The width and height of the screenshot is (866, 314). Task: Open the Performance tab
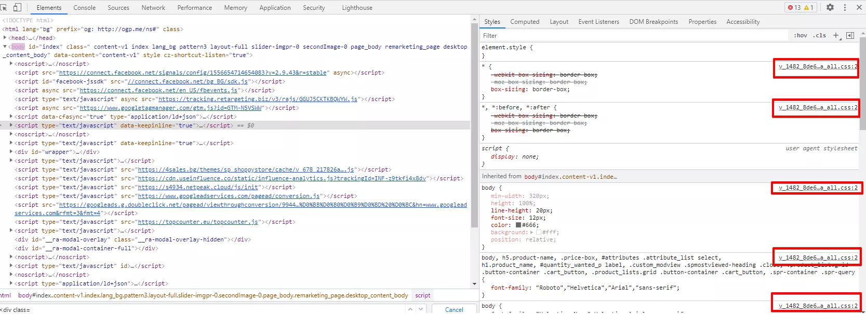pyautogui.click(x=195, y=8)
